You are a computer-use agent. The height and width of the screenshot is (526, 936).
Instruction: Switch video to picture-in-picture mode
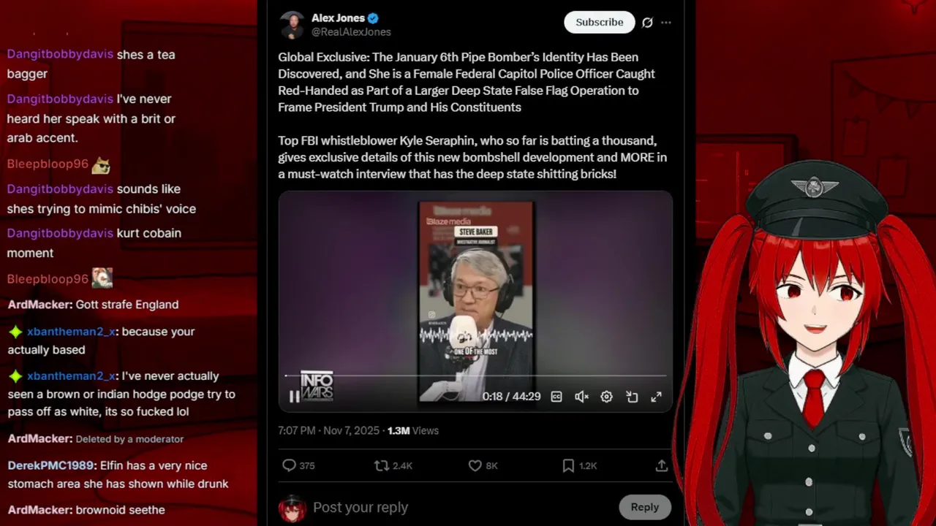pos(632,397)
